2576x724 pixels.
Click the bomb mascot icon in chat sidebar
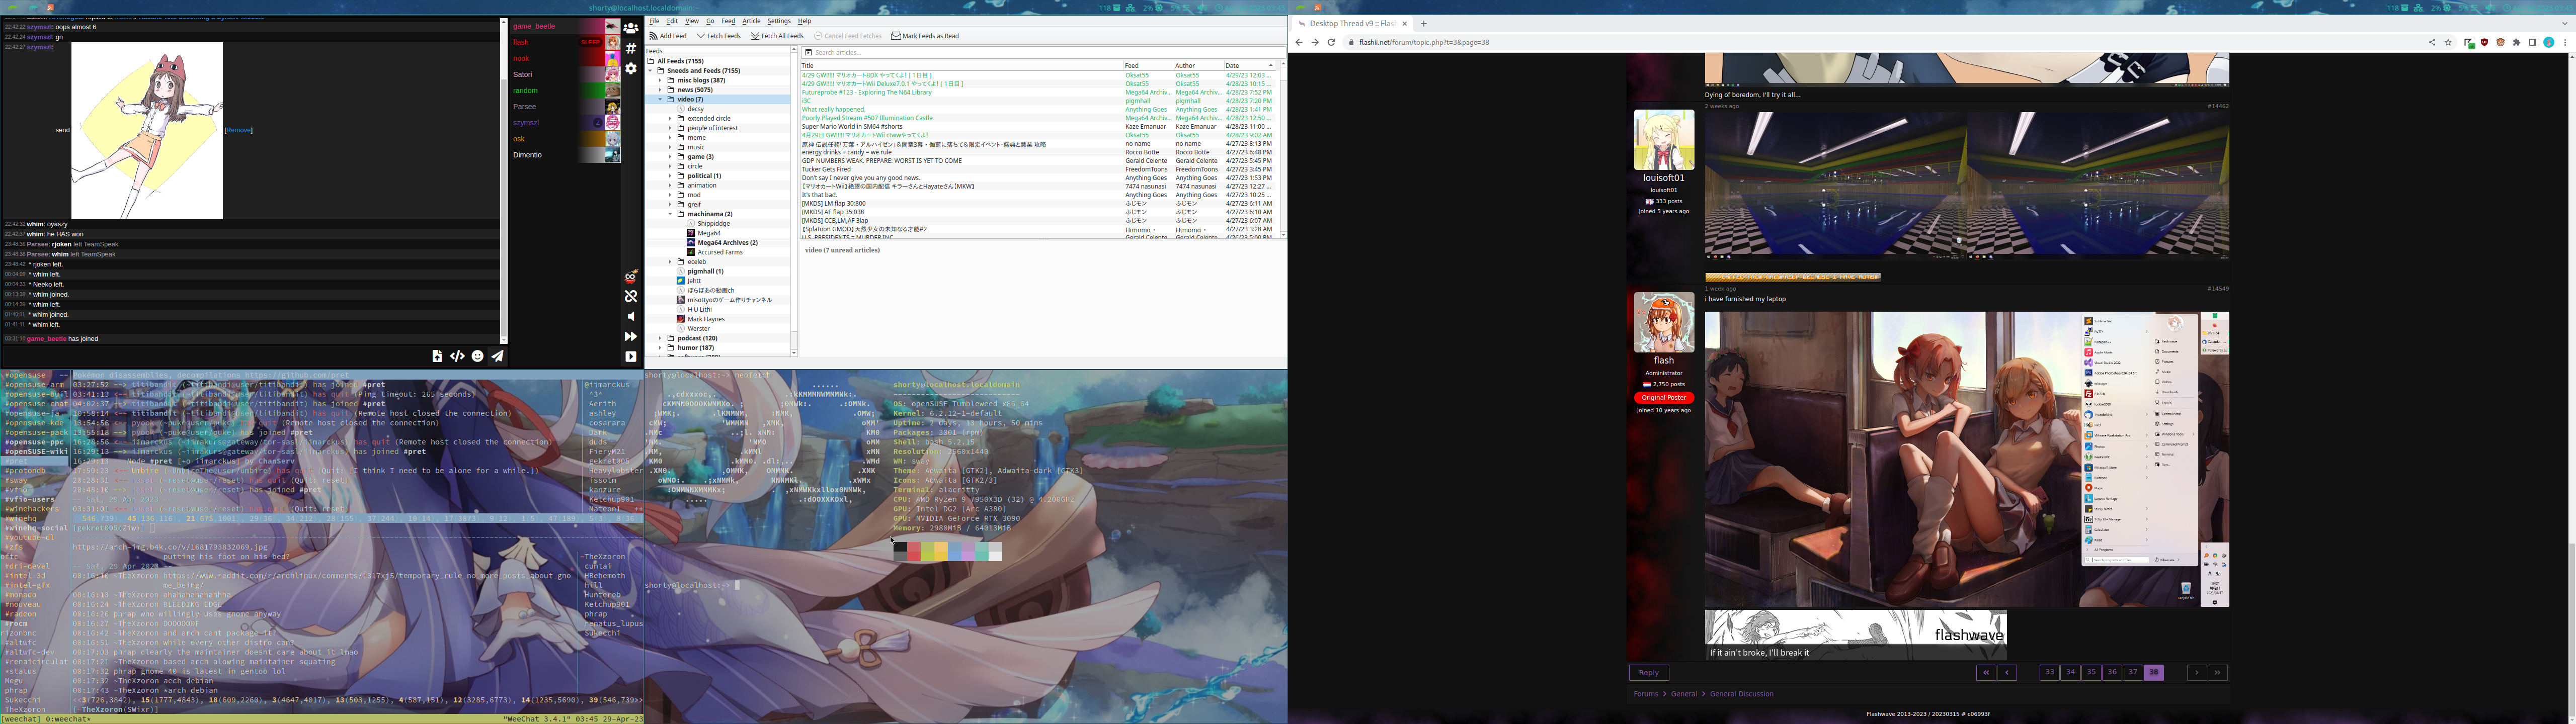click(631, 277)
